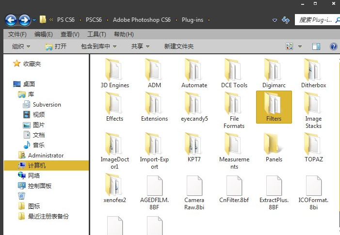Viewport: 340px width, 235px height.
Task: Select the 视频 library
Action: coord(39,114)
